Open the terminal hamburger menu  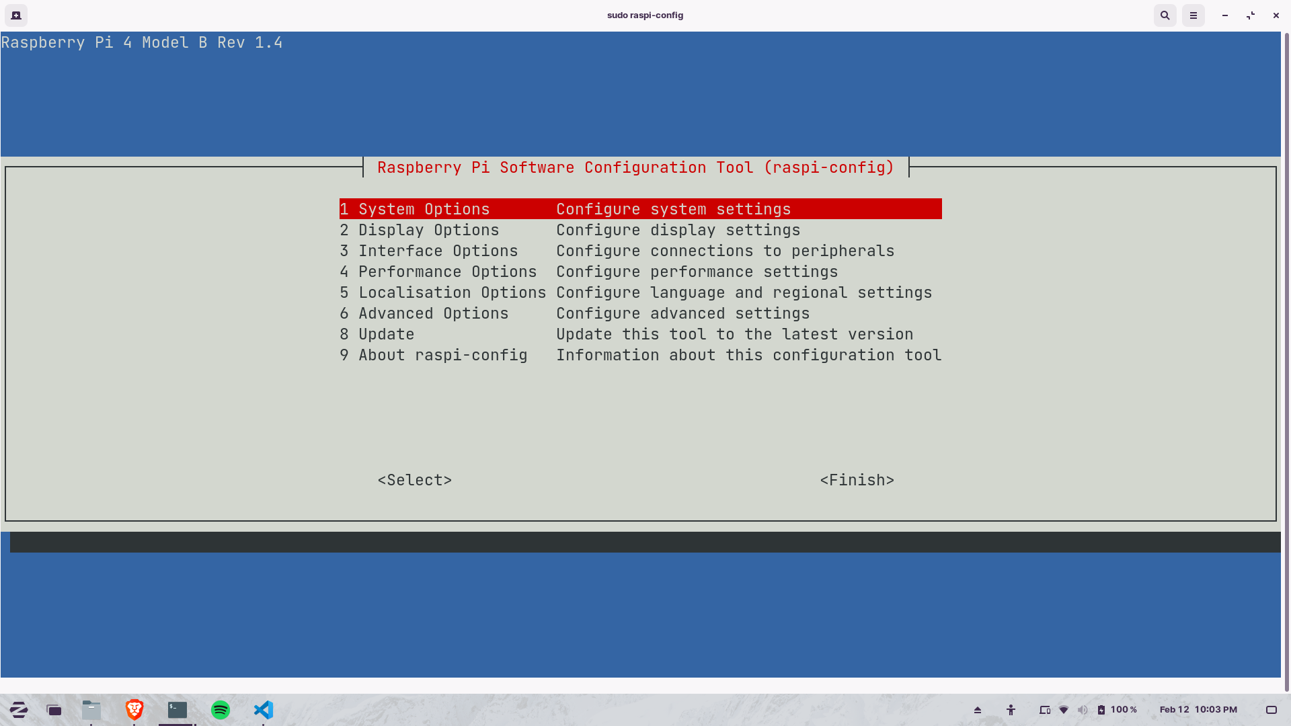[x=1194, y=15]
